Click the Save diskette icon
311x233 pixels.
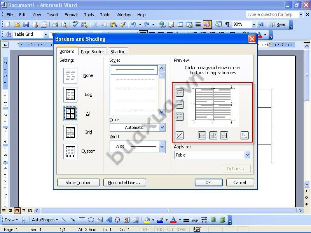tap(26, 24)
